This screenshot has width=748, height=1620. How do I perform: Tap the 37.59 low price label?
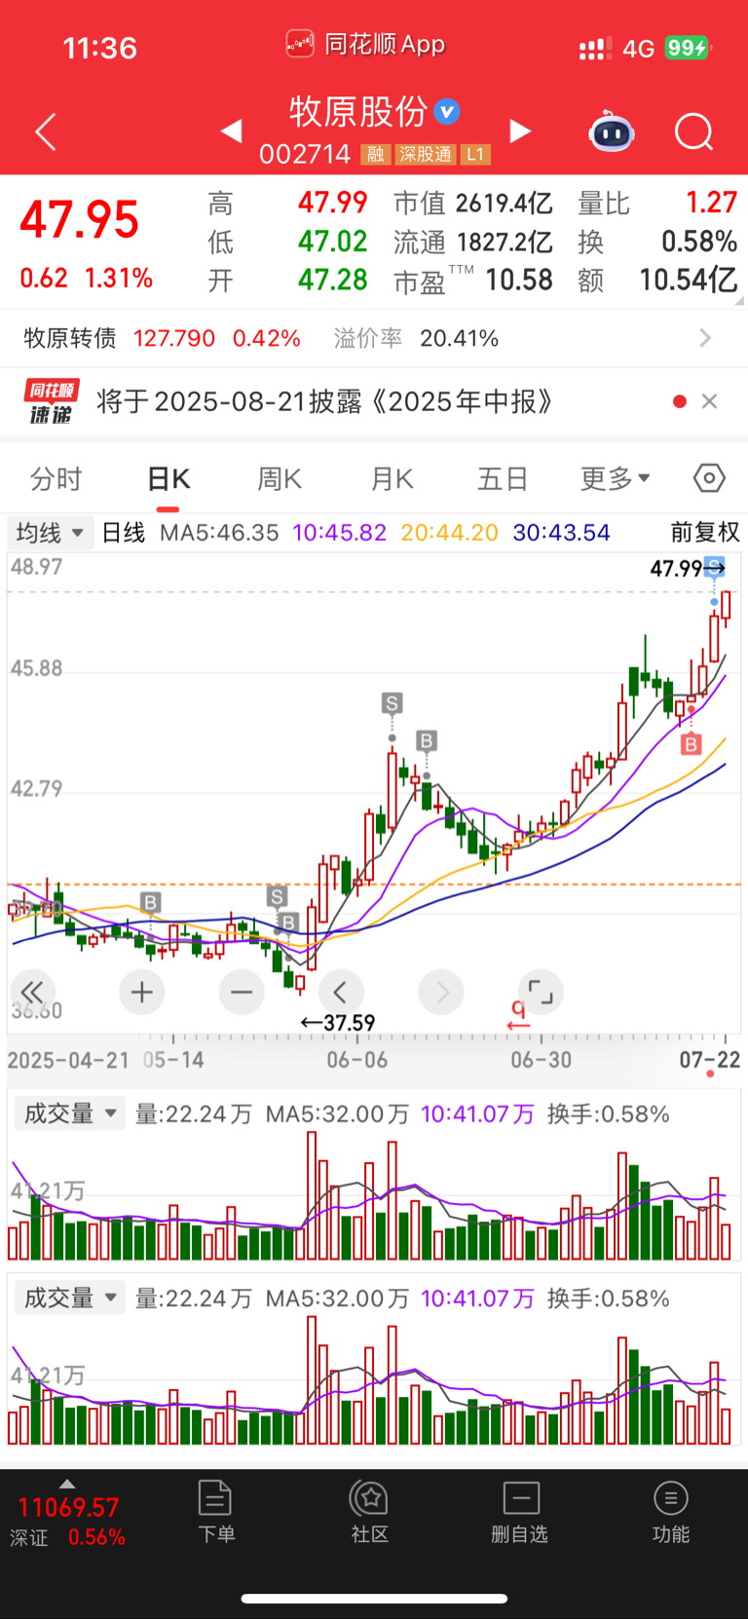pos(349,1023)
